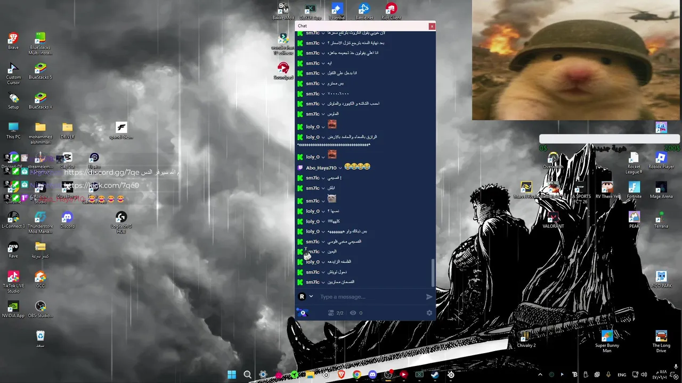The image size is (682, 383).
Task: Focus the 'Type a message...' field
Action: [x=370, y=297]
